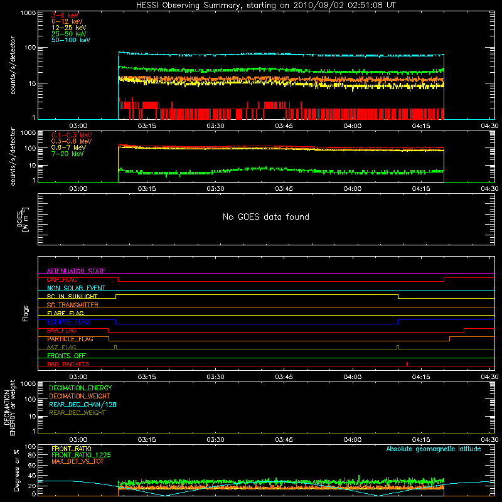
Task: Select the GAP_FLAG label
Action: coord(61,279)
